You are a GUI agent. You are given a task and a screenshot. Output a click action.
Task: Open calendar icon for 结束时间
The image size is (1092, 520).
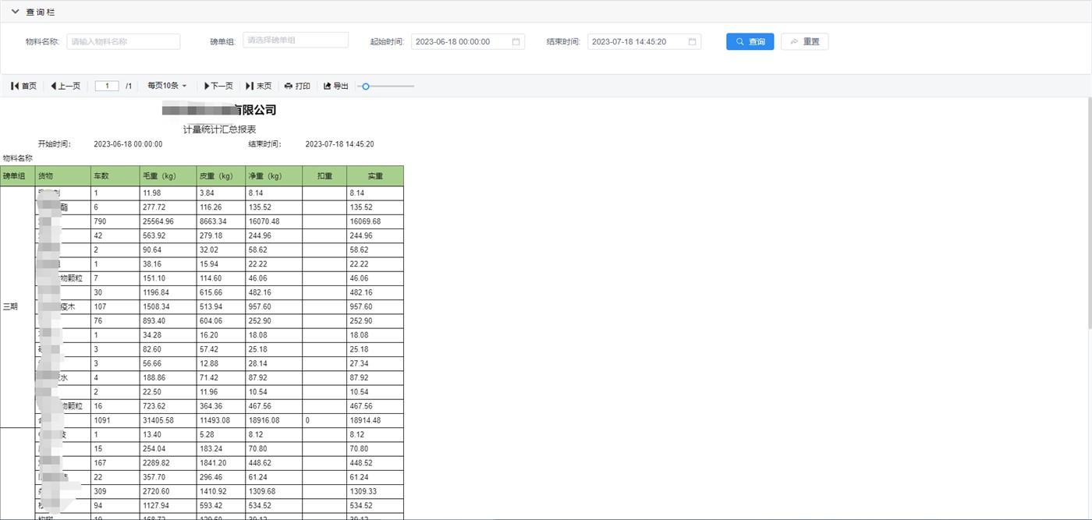click(x=692, y=42)
